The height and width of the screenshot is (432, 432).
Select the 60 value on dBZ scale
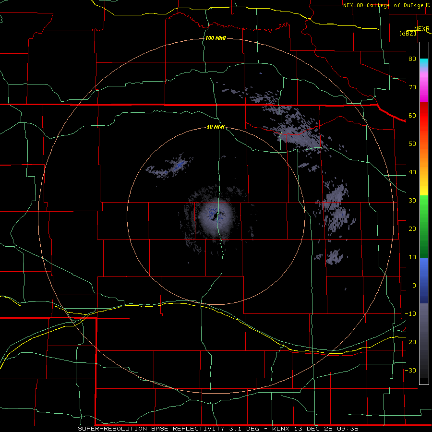click(412, 115)
